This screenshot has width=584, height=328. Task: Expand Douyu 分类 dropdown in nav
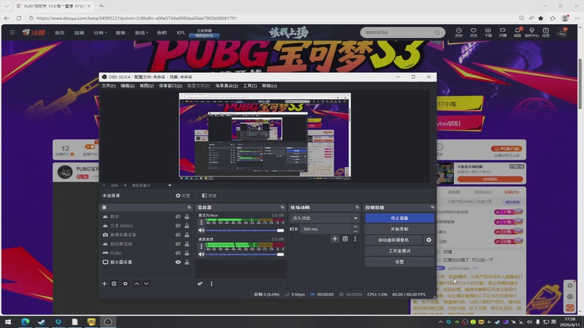click(100, 33)
